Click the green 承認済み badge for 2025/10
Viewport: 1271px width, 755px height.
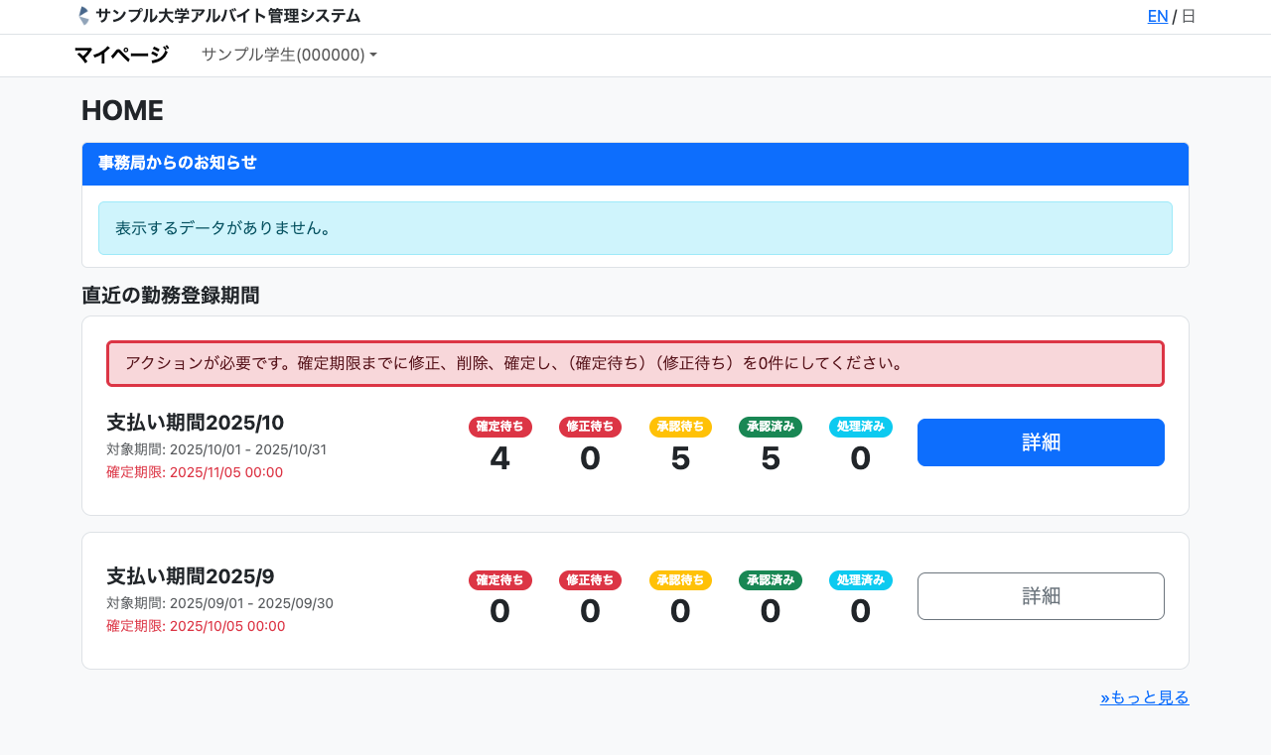(770, 427)
